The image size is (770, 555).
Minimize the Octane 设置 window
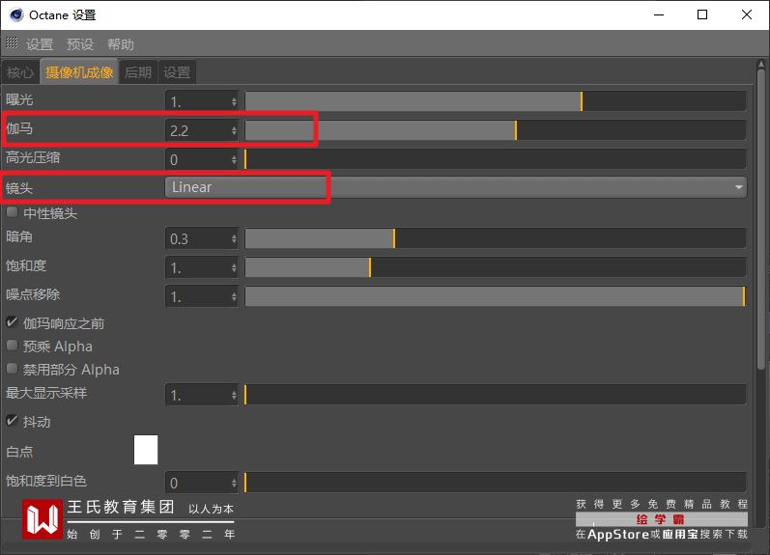[x=659, y=14]
